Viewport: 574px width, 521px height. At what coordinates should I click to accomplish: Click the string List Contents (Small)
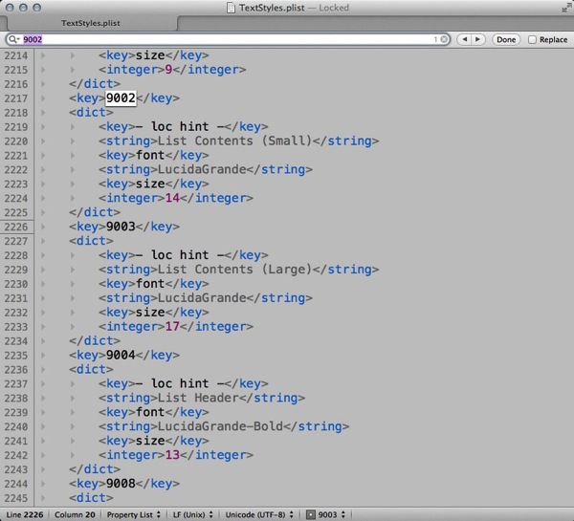234,141
